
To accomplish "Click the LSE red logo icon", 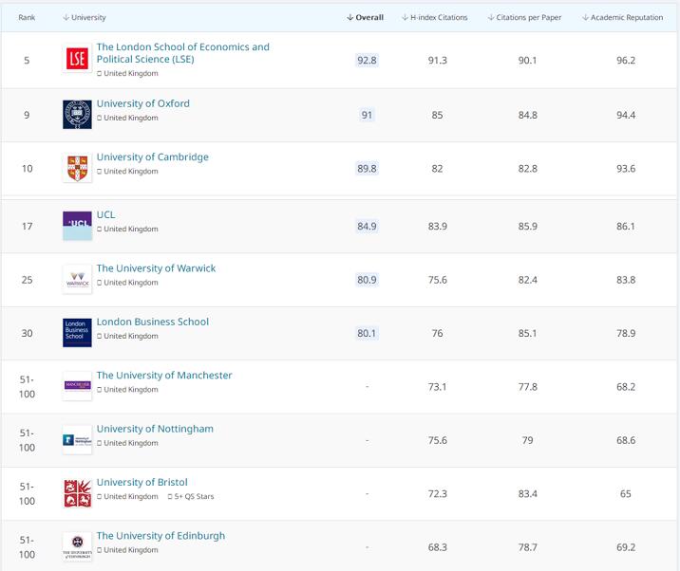I will pos(77,60).
